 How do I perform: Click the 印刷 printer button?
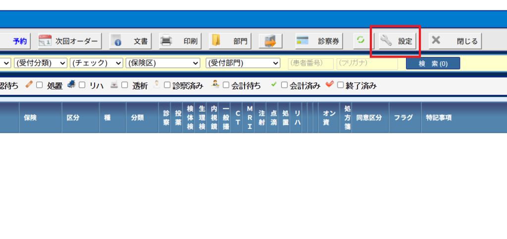tap(180, 41)
